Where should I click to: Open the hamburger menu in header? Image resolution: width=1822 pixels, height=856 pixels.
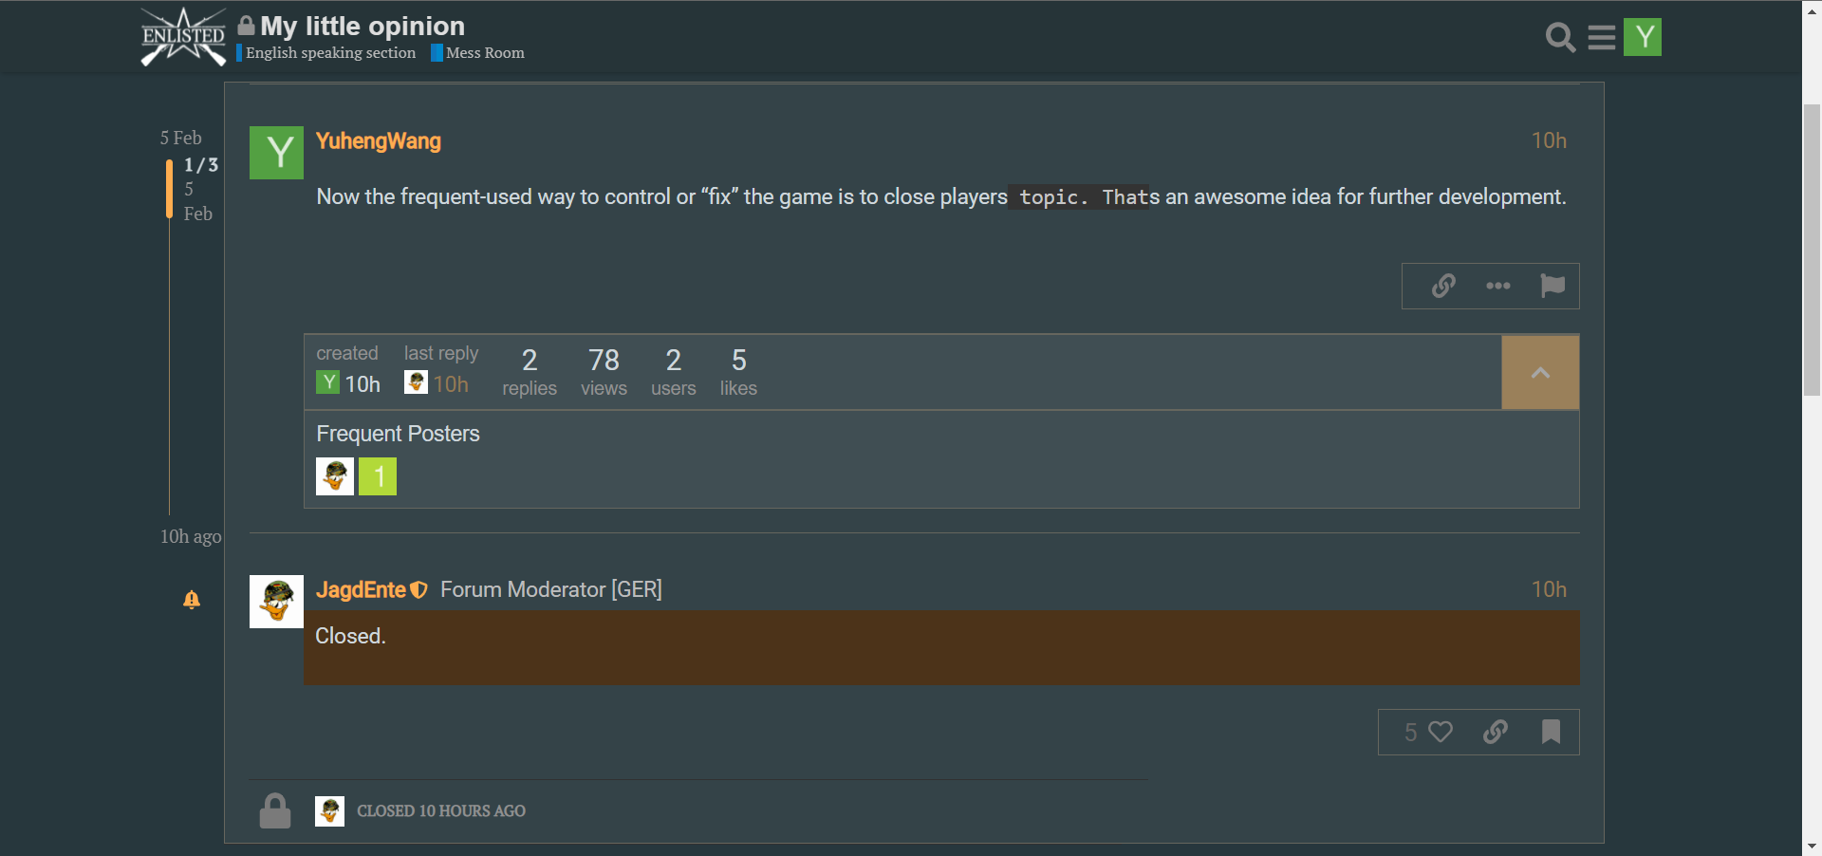1602,37
